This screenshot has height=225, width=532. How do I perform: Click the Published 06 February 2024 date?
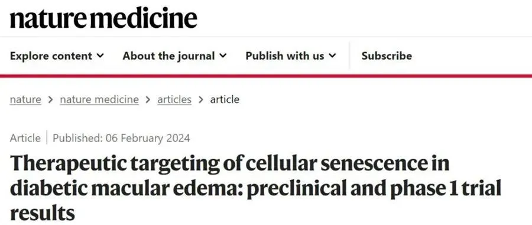[x=121, y=139]
